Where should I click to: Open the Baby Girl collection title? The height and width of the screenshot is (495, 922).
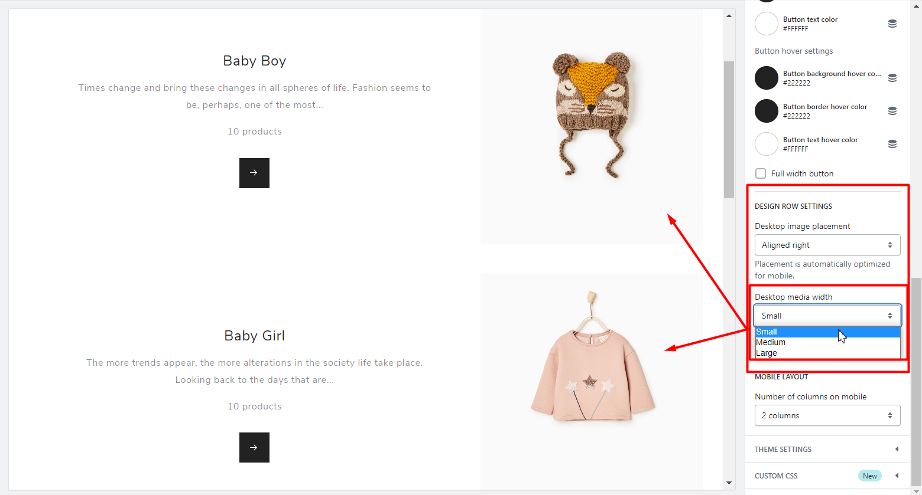pyautogui.click(x=254, y=336)
